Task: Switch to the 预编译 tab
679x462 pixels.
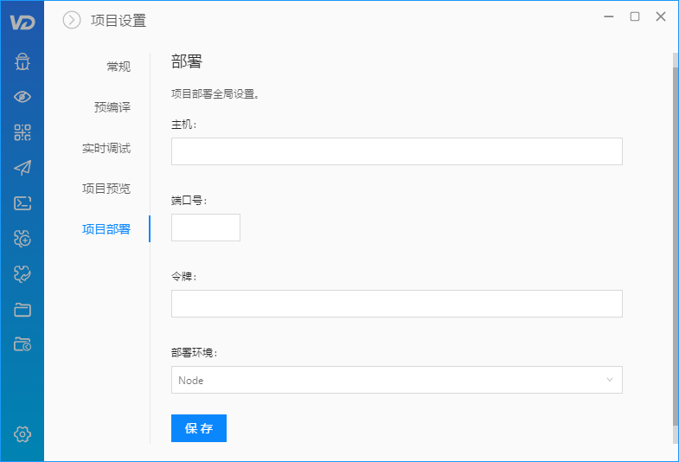Action: 112,107
